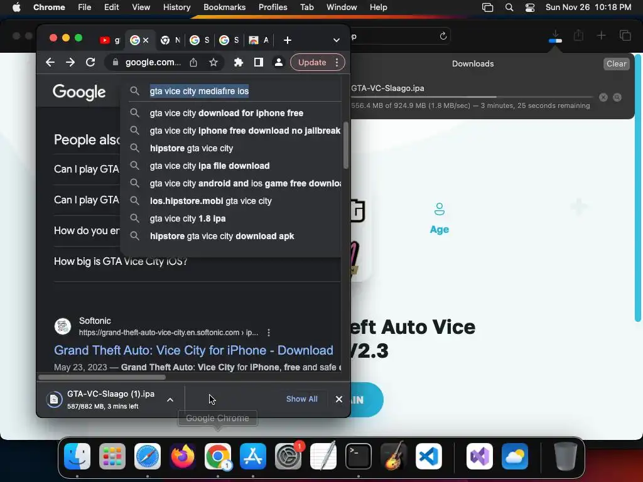Click Google logo on results page
The height and width of the screenshot is (482, 643).
click(x=79, y=92)
